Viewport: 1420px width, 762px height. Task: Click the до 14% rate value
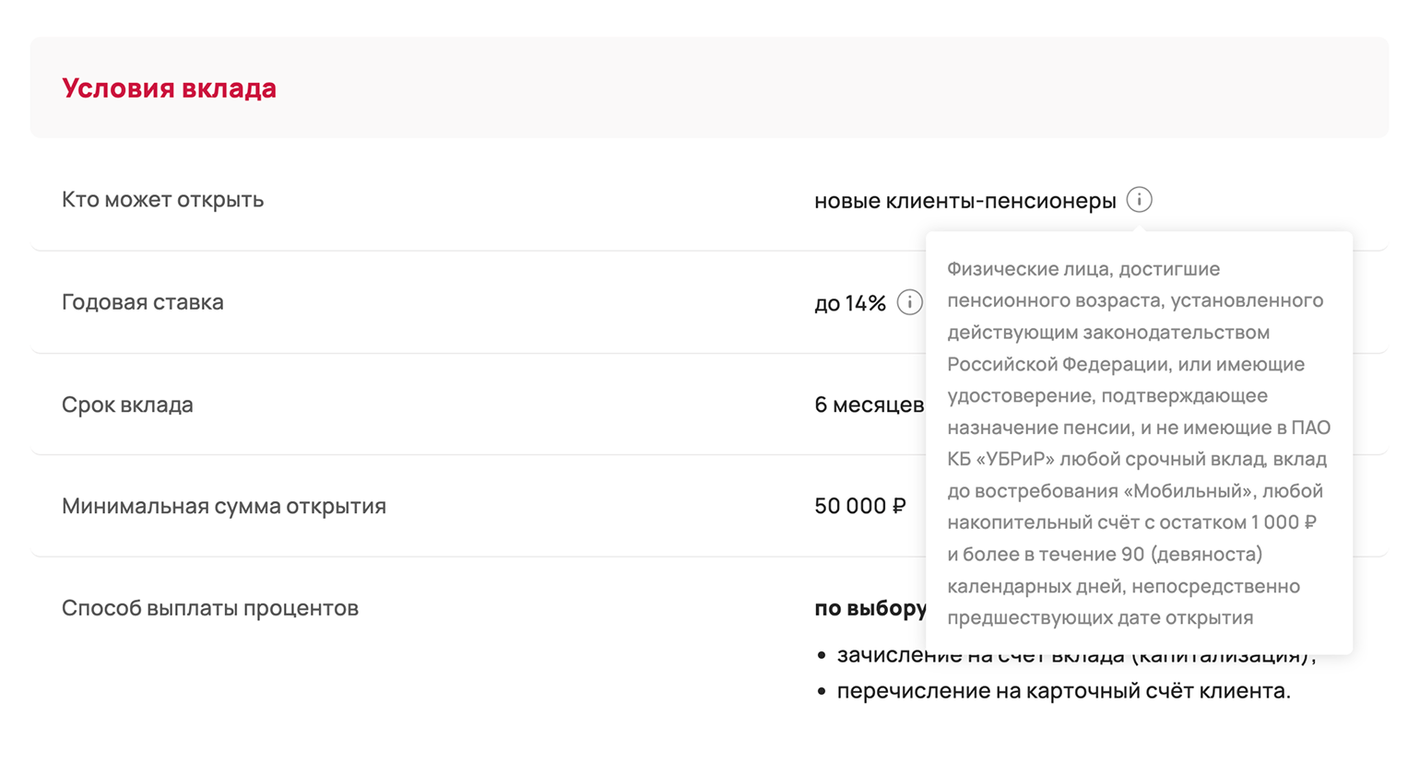849,303
